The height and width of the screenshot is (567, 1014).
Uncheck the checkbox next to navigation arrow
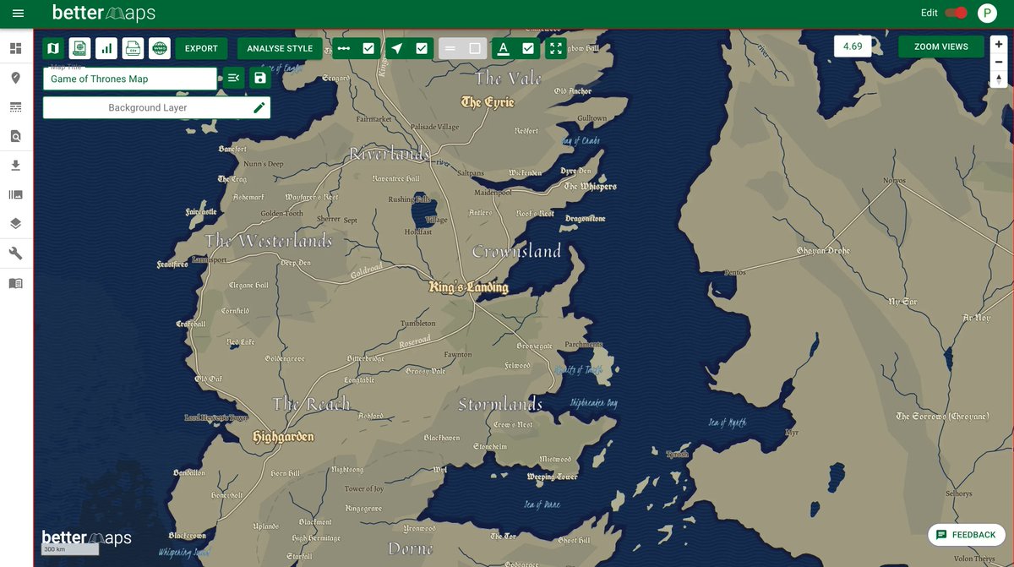click(x=422, y=48)
